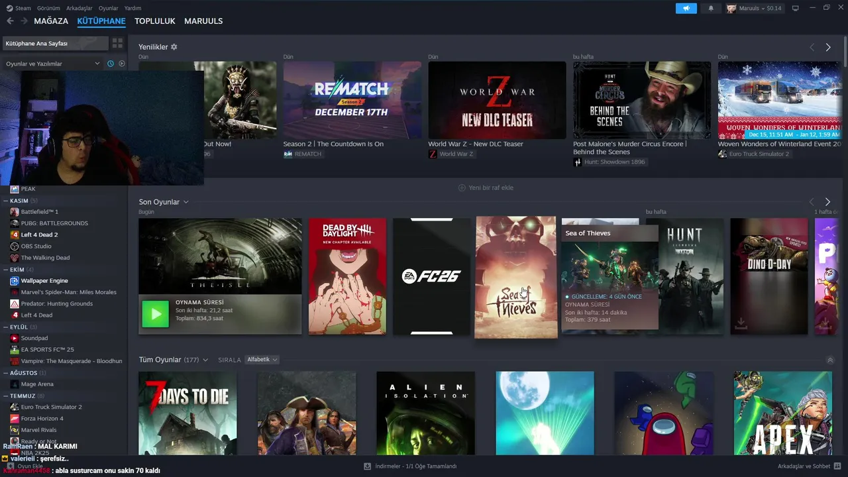Open Arkadaşlar ve Sohbet
Viewport: 848px width, 477px height.
808,466
